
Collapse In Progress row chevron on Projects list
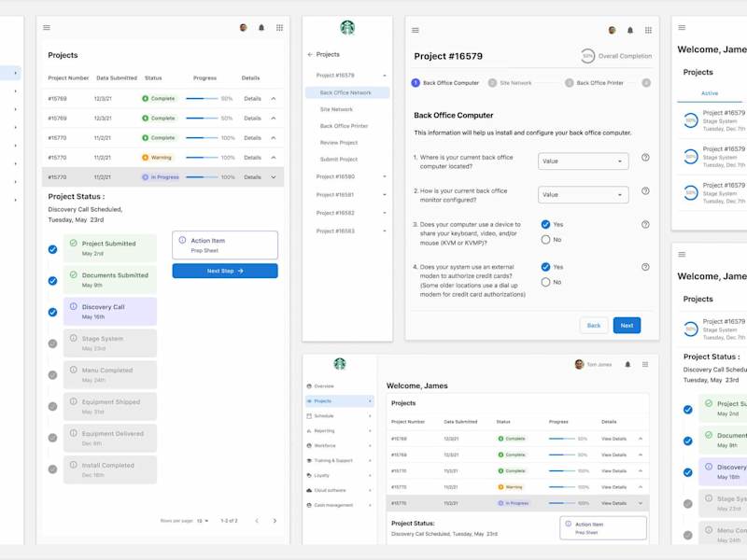[274, 177]
